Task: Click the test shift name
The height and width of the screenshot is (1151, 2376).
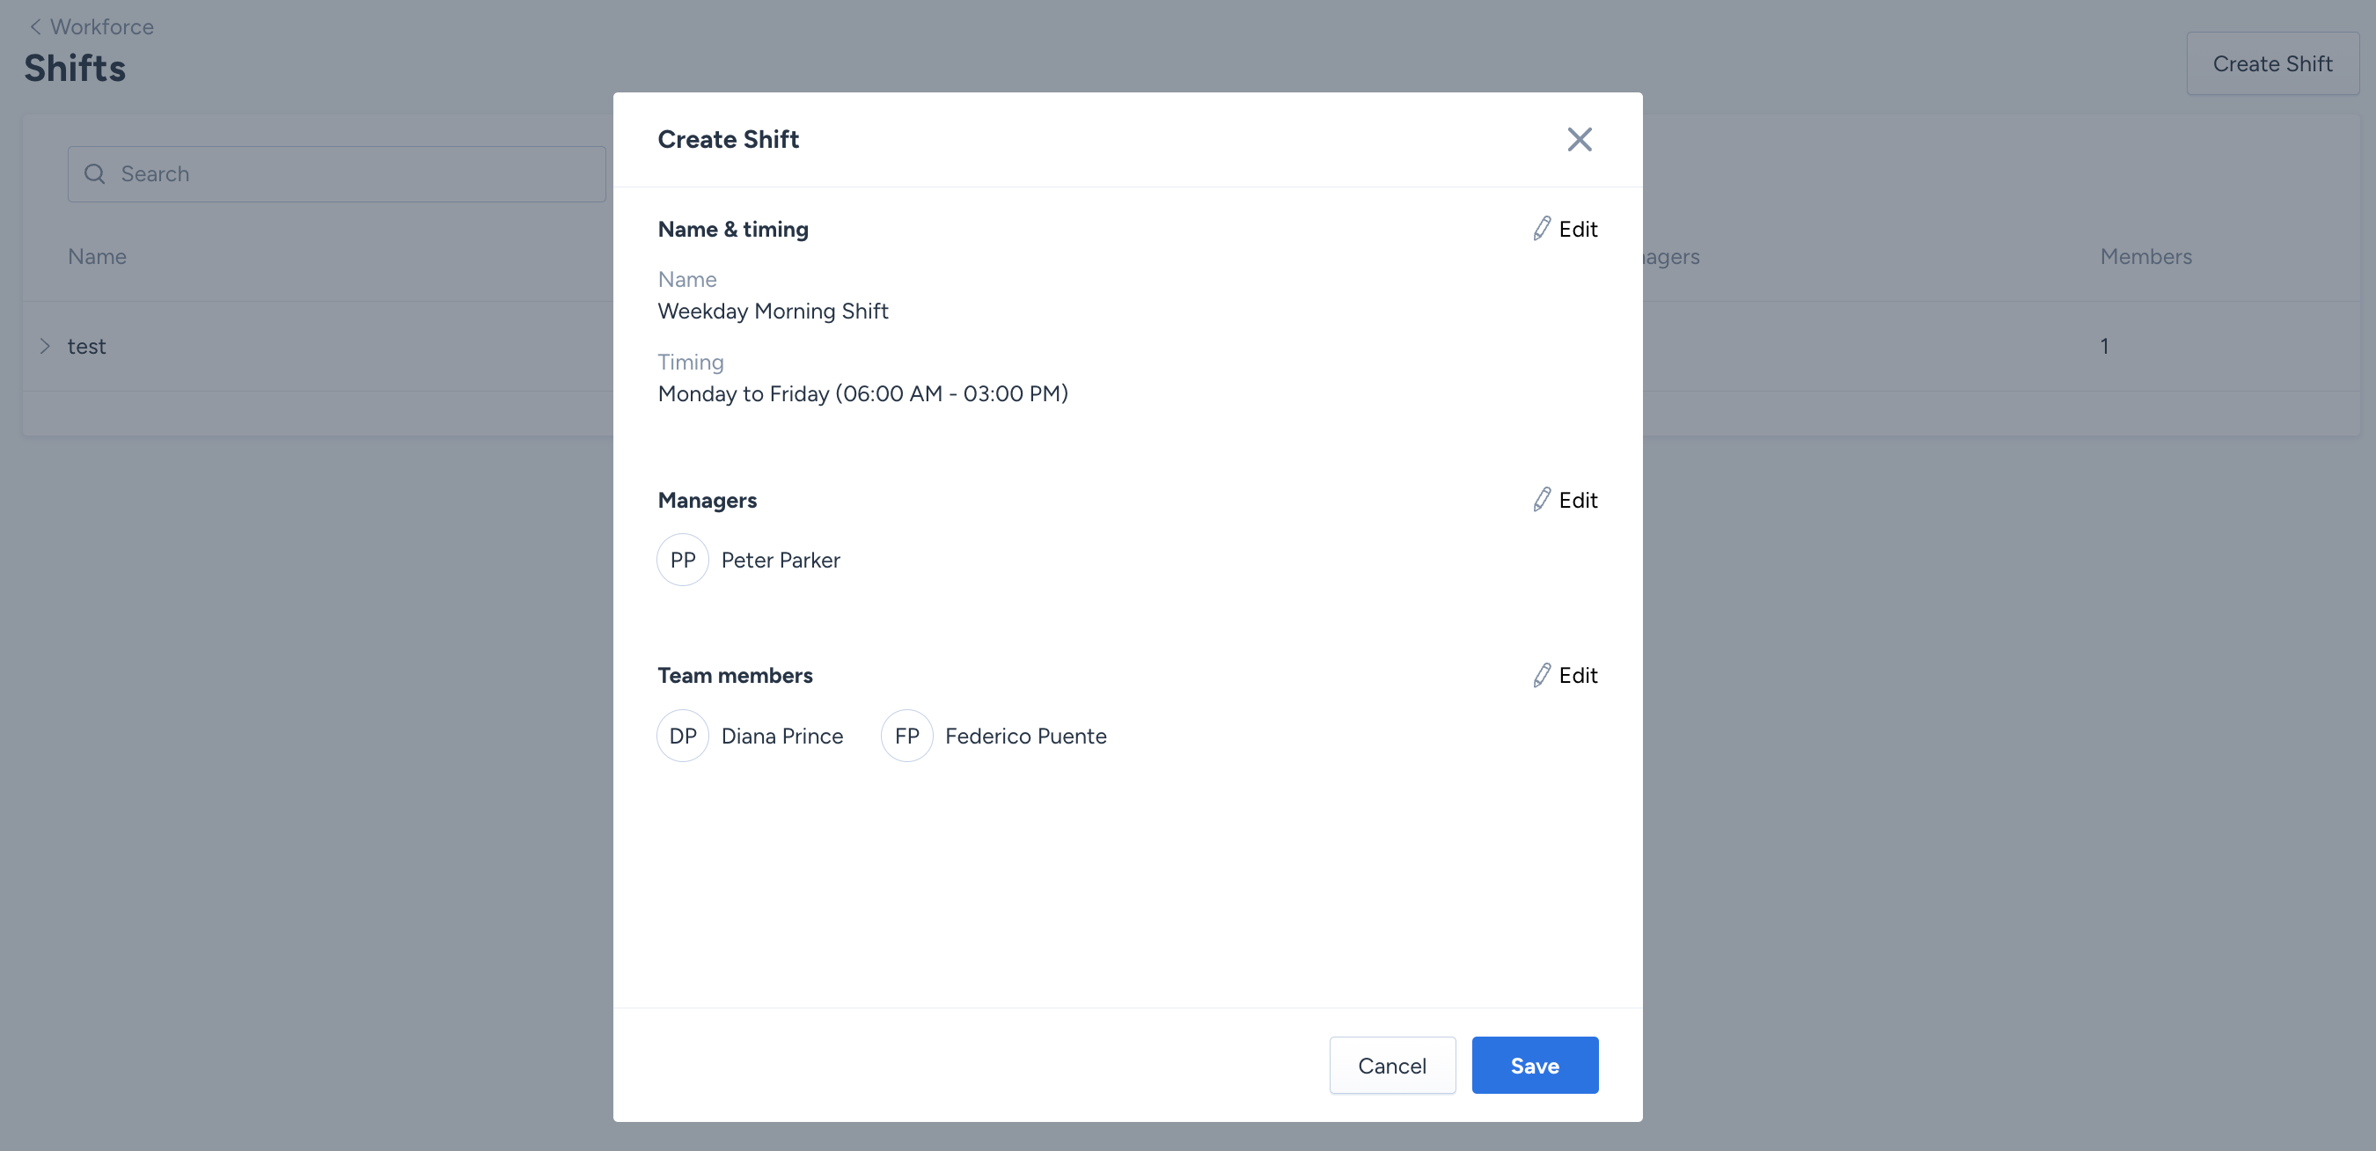Action: tap(87, 346)
